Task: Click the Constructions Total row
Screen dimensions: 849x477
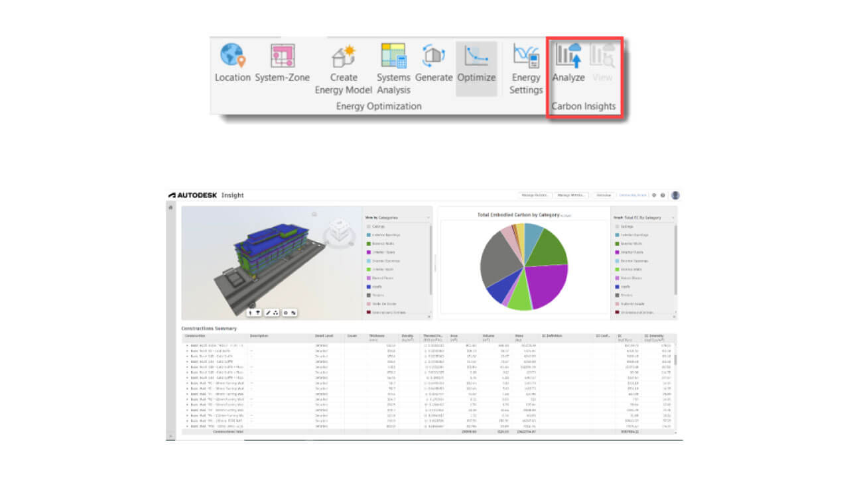Action: point(428,431)
